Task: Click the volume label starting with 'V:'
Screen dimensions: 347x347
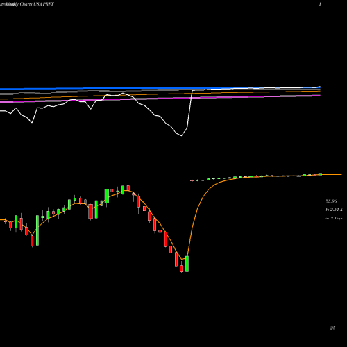Action: [x=334, y=210]
